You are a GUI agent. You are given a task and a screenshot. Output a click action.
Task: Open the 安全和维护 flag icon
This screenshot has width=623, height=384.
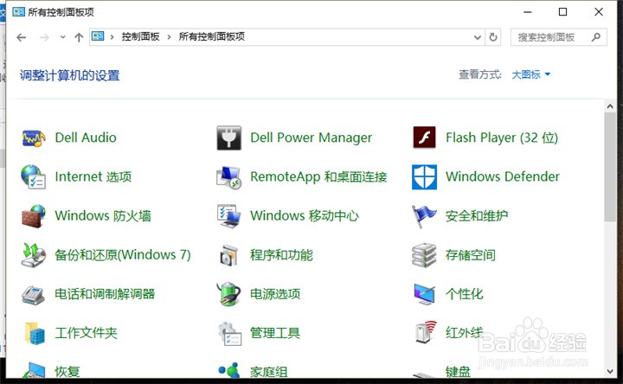click(423, 216)
